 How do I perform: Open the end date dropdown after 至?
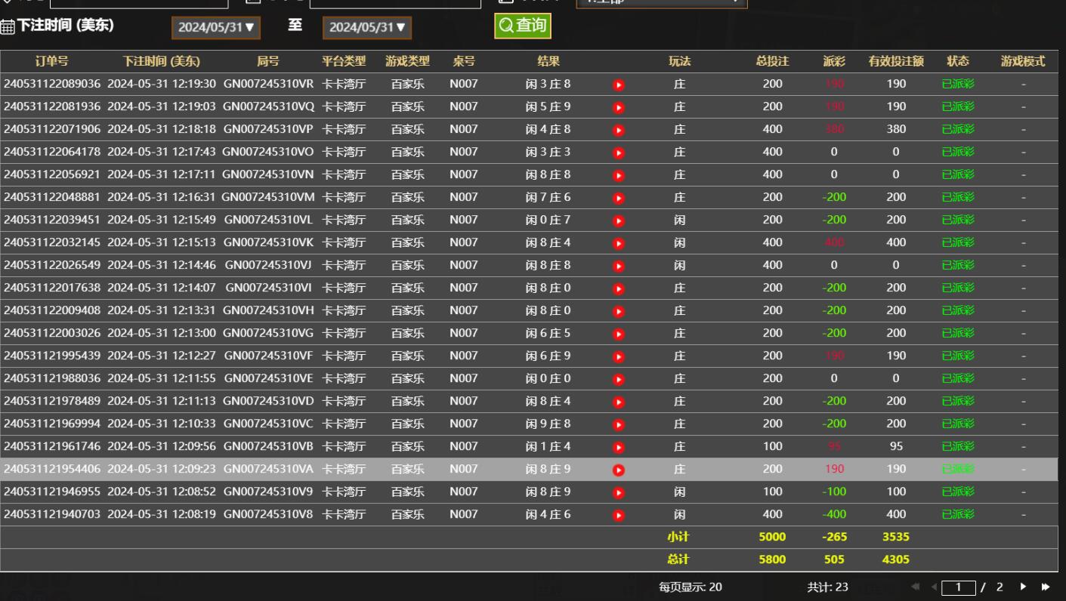click(x=367, y=28)
